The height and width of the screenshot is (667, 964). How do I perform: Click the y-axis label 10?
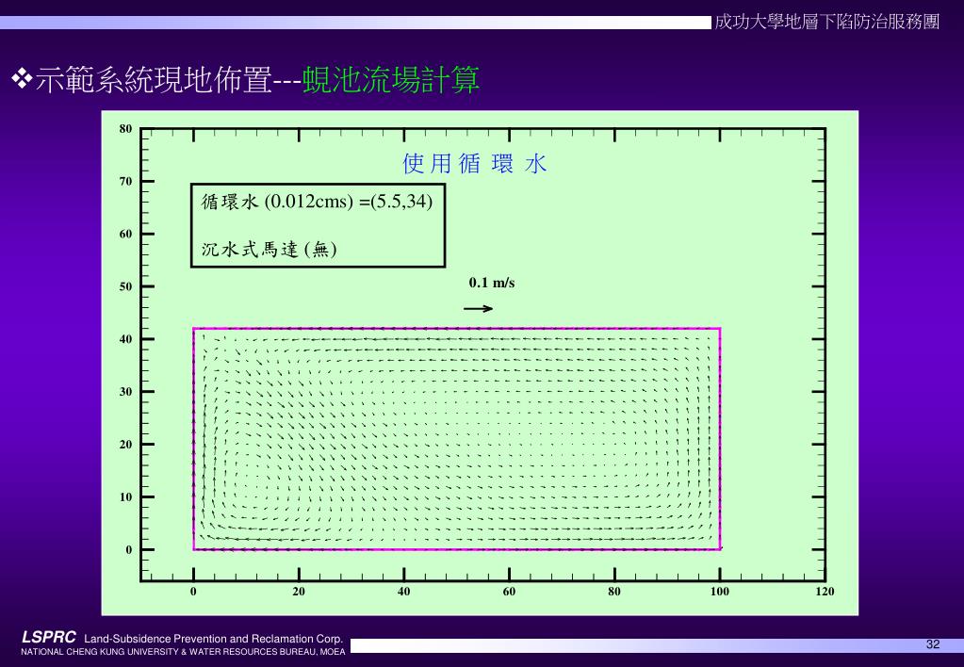tap(126, 496)
